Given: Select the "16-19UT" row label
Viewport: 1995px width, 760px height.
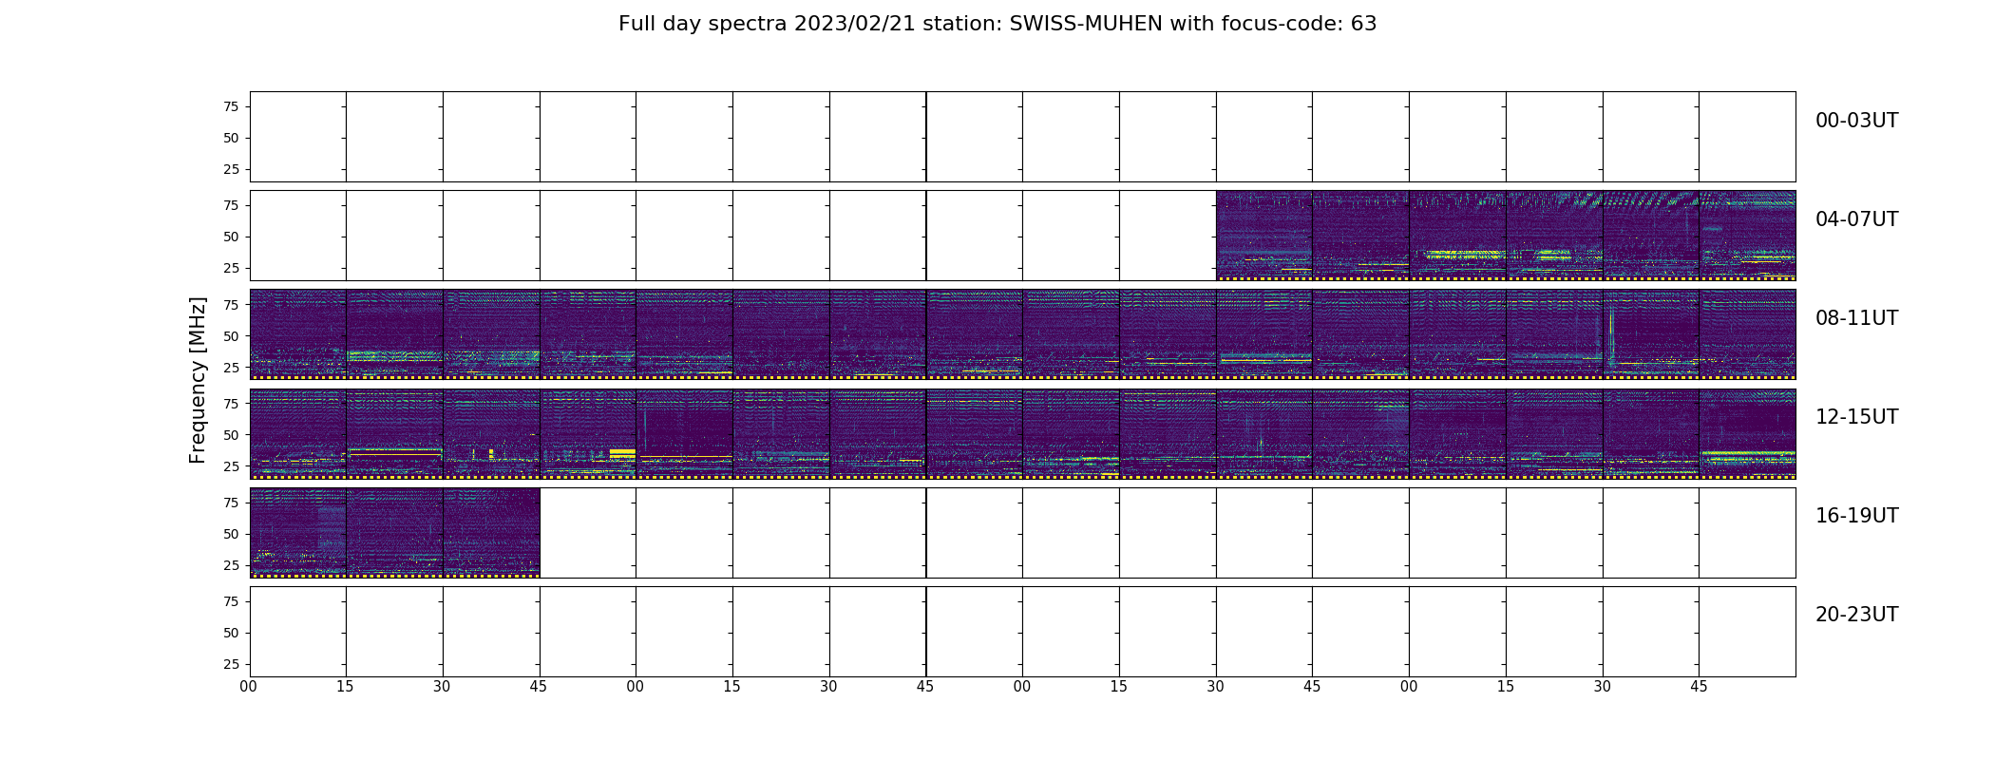Looking at the screenshot, I should [1856, 516].
